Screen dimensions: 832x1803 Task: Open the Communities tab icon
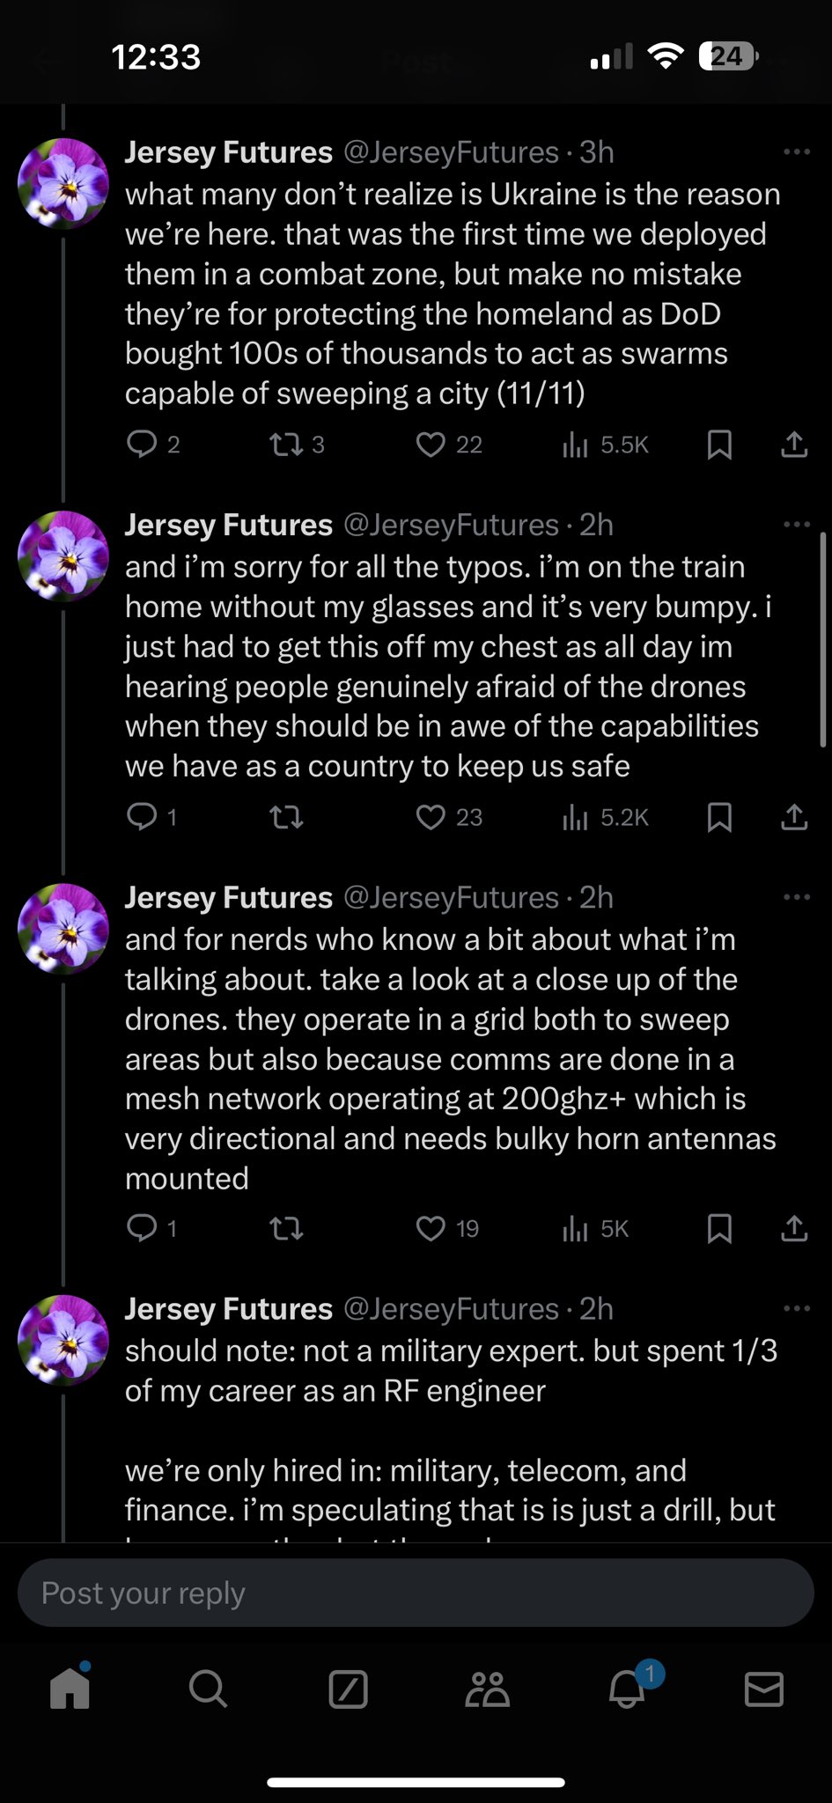pyautogui.click(x=487, y=1689)
